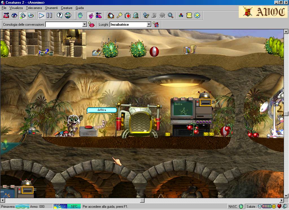Click the hand pointer cursor in game
Viewport: 289px width, 210px height.
(x=117, y=161)
